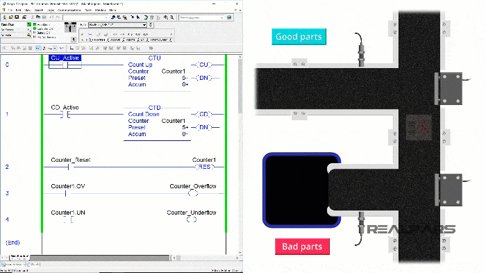Click the Print icon in toolbar
Viewport: 486px width, 273px height.
(x=24, y=17)
